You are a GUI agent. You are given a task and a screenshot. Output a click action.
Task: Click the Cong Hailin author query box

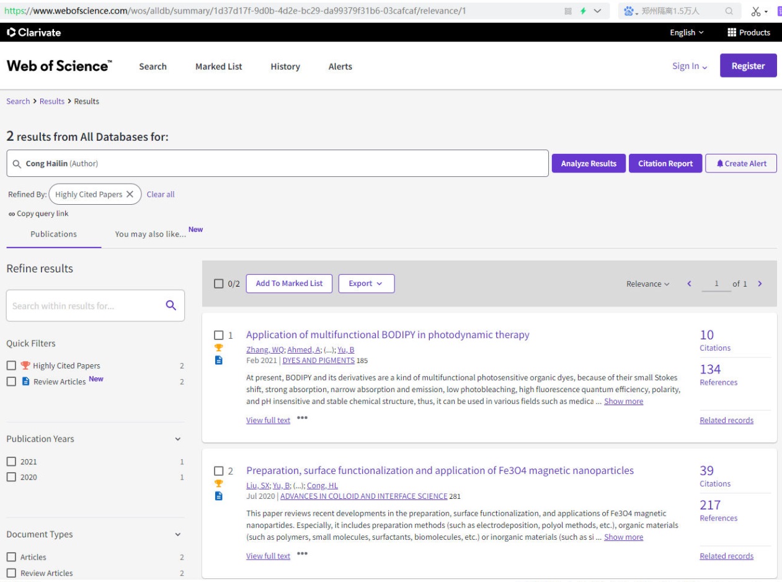pyautogui.click(x=277, y=164)
